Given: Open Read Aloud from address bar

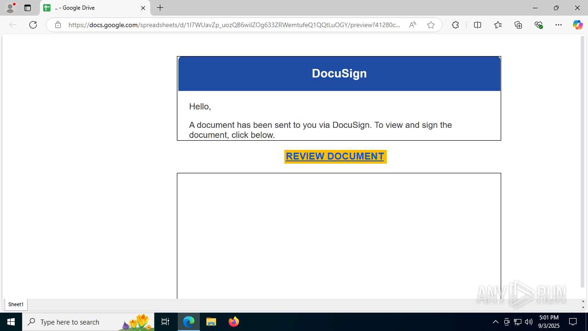Looking at the screenshot, I should tap(413, 25).
